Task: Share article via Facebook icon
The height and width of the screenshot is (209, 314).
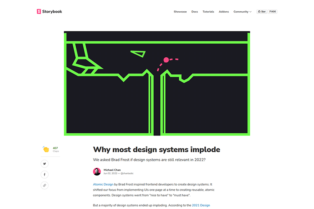Action: 45,175
